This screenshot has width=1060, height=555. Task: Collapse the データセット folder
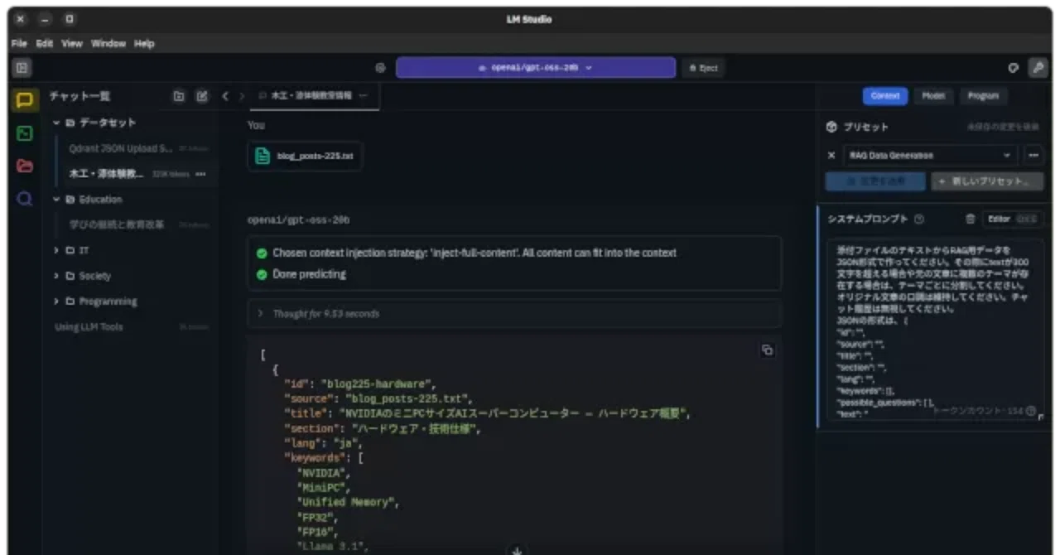click(56, 123)
